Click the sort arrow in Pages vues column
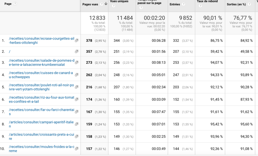The height and width of the screenshot is (156, 258). [x=106, y=4]
